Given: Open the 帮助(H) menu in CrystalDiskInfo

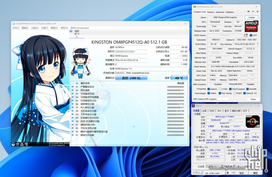Looking at the screenshot, I should (x=64, y=28).
